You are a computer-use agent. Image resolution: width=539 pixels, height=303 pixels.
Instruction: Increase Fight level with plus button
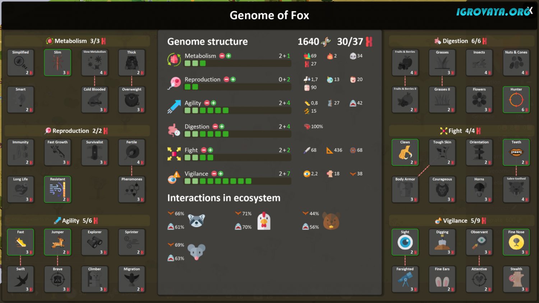(210, 150)
